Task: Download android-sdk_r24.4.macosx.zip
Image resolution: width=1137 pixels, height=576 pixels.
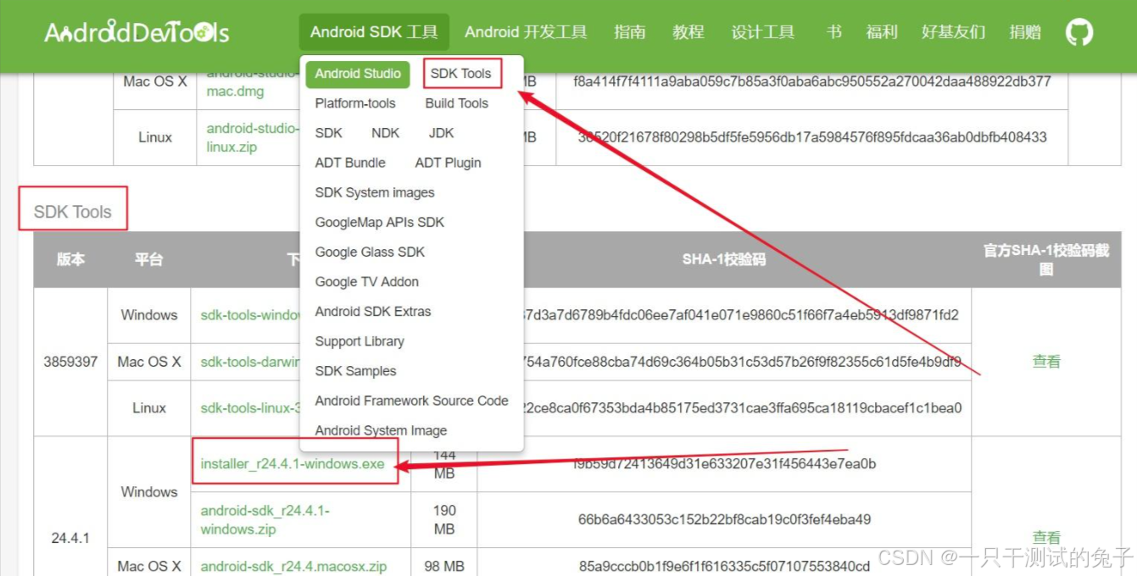Action: point(293,566)
